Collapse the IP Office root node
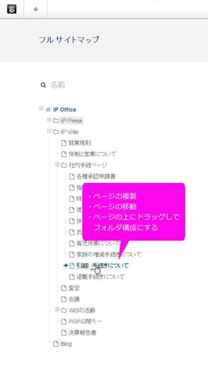208x365 pixels. pos(41,109)
